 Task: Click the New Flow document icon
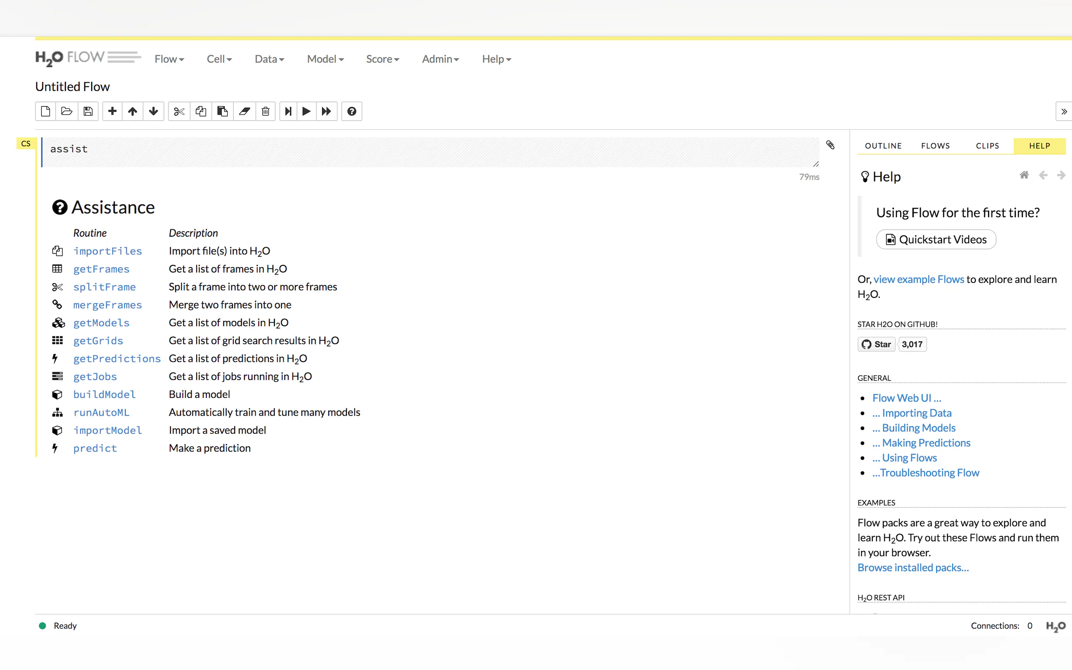45,111
